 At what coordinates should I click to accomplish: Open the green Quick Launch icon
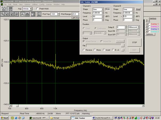(12, 118)
